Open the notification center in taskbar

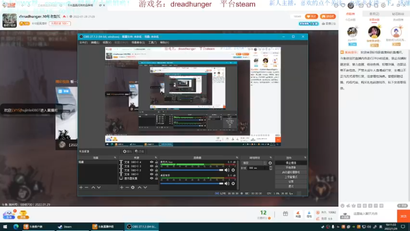[x=403, y=227]
